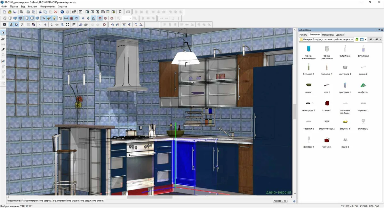
Task: Delete the selected element with the red X
Action: pyautogui.click(x=55, y=12)
